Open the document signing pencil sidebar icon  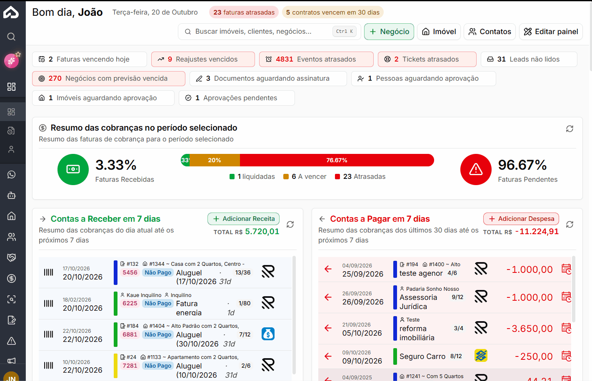[11, 320]
